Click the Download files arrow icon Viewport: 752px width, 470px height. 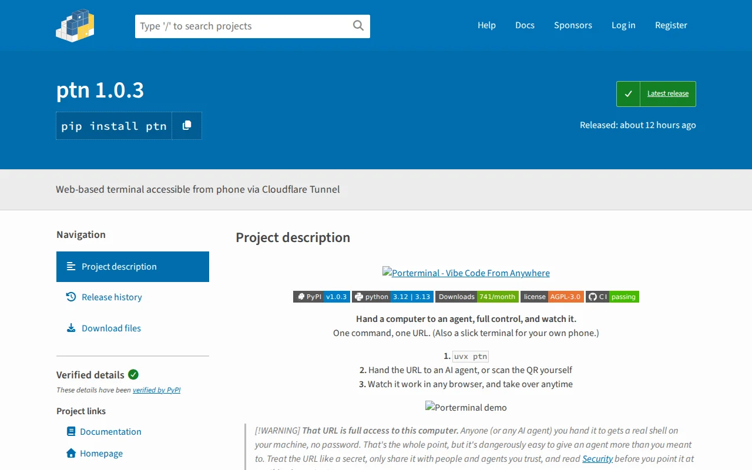[71, 328]
